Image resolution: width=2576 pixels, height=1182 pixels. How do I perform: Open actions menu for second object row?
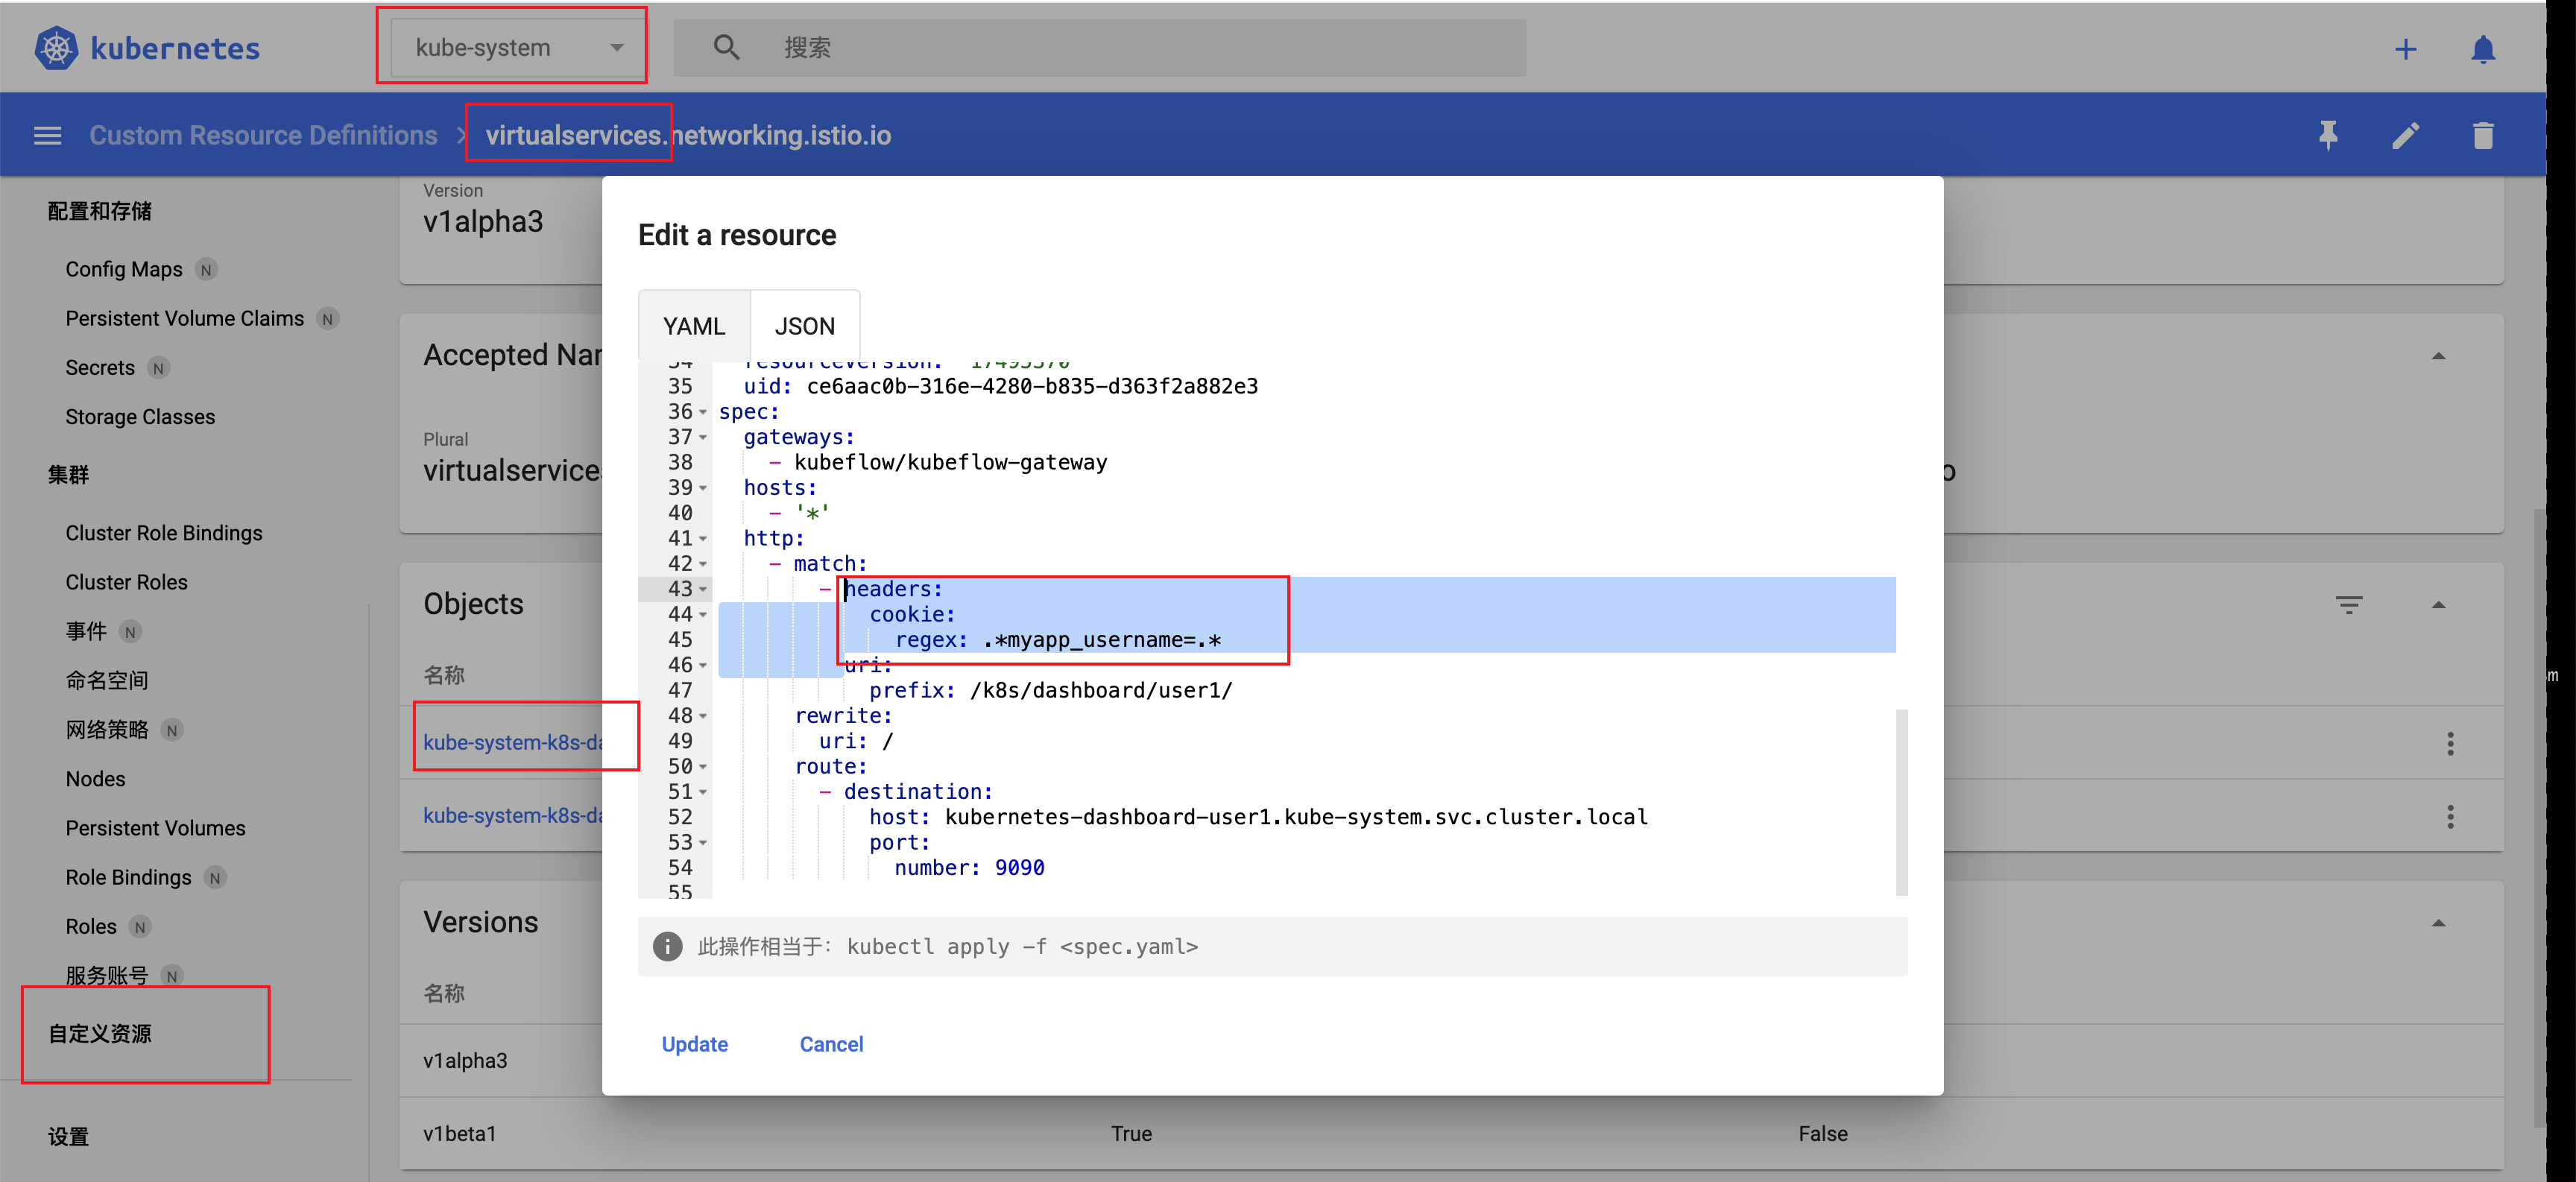point(2450,816)
